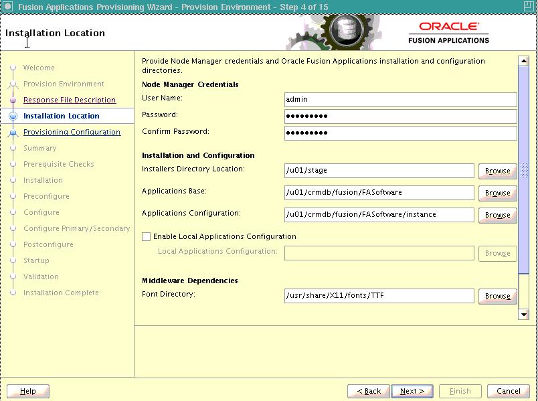
Task: Click the scroll up arrow of the form
Action: tap(523, 61)
